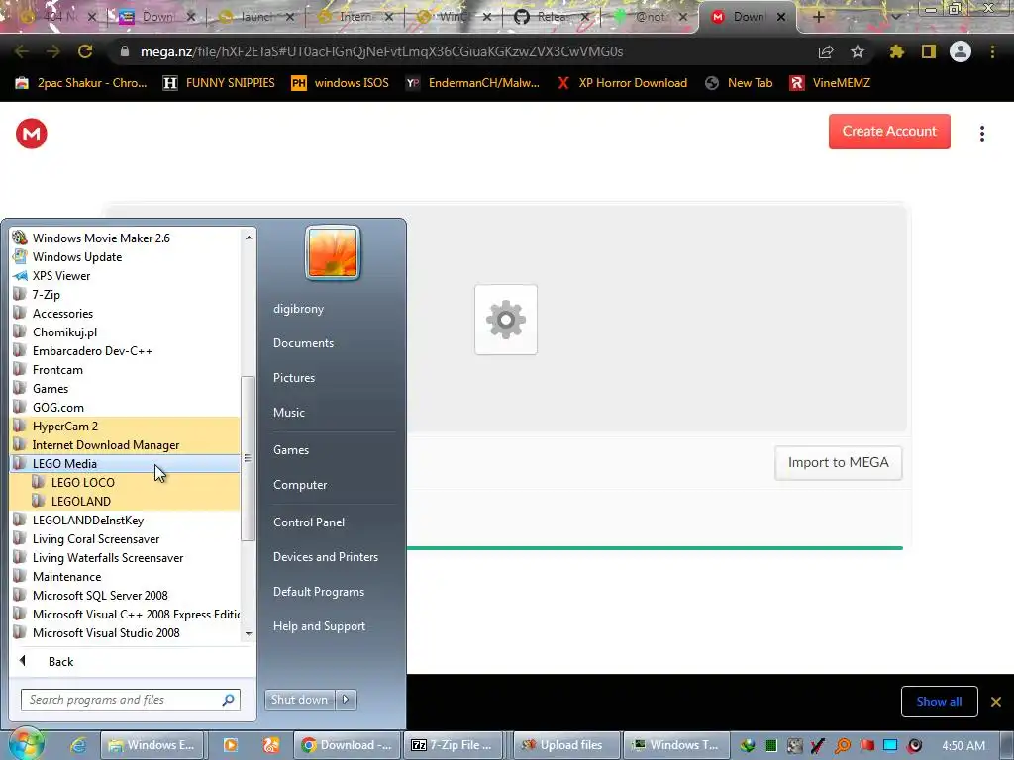Expand the LEGOLAND subfolder

click(x=125, y=501)
